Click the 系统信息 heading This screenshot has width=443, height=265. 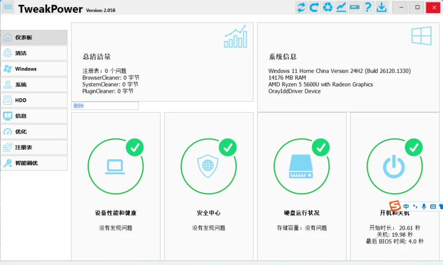tap(283, 57)
